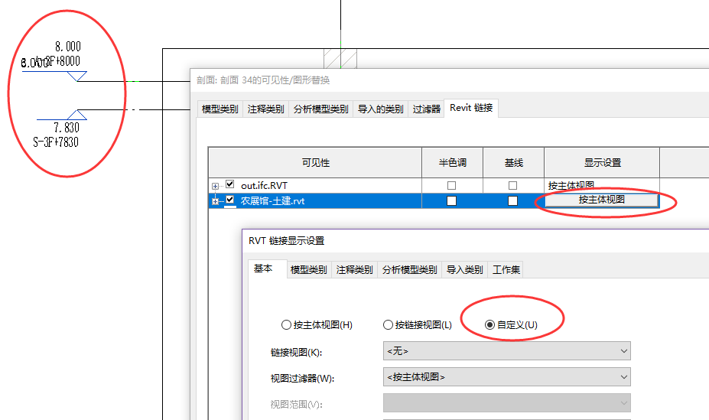Click the 半色调 column header
709x420 pixels.
point(452,163)
